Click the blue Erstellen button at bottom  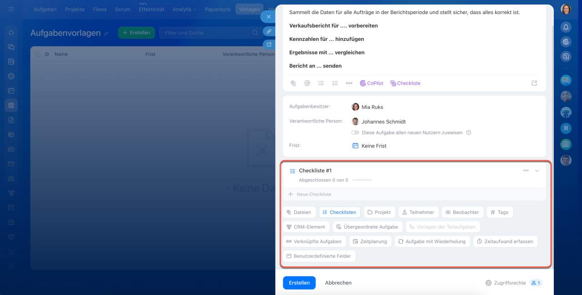(x=299, y=283)
